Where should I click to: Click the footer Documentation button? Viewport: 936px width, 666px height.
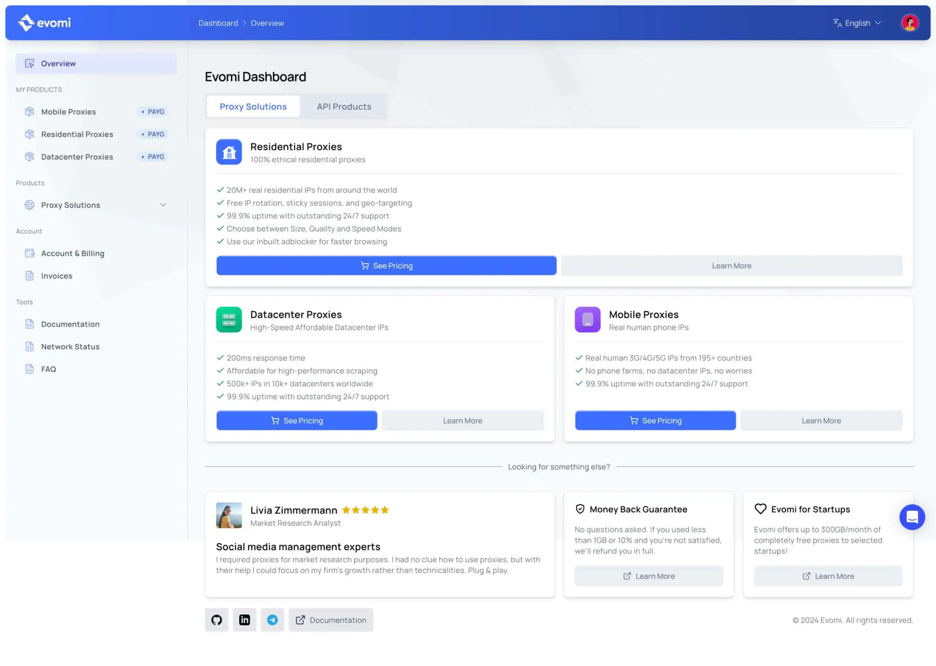tap(331, 619)
